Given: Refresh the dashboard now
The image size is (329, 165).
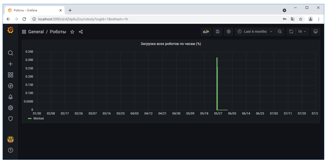Looking at the screenshot, I should pos(291,32).
